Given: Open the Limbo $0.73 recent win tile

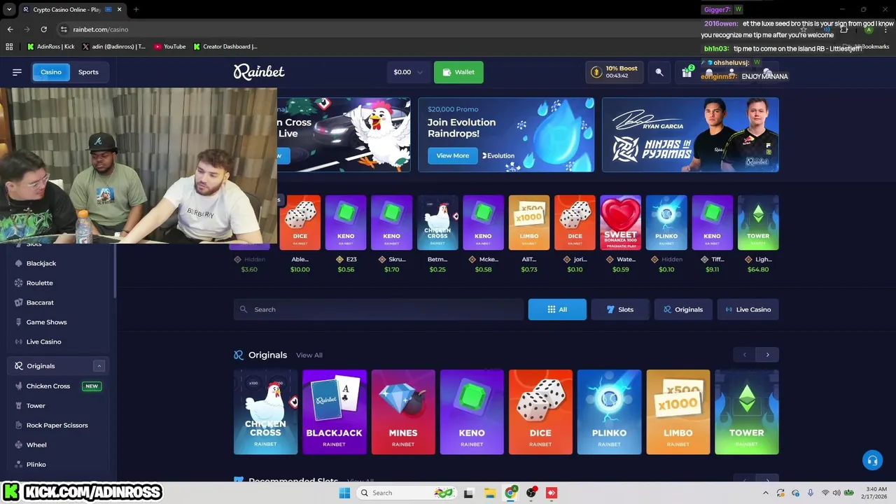Looking at the screenshot, I should [529, 223].
